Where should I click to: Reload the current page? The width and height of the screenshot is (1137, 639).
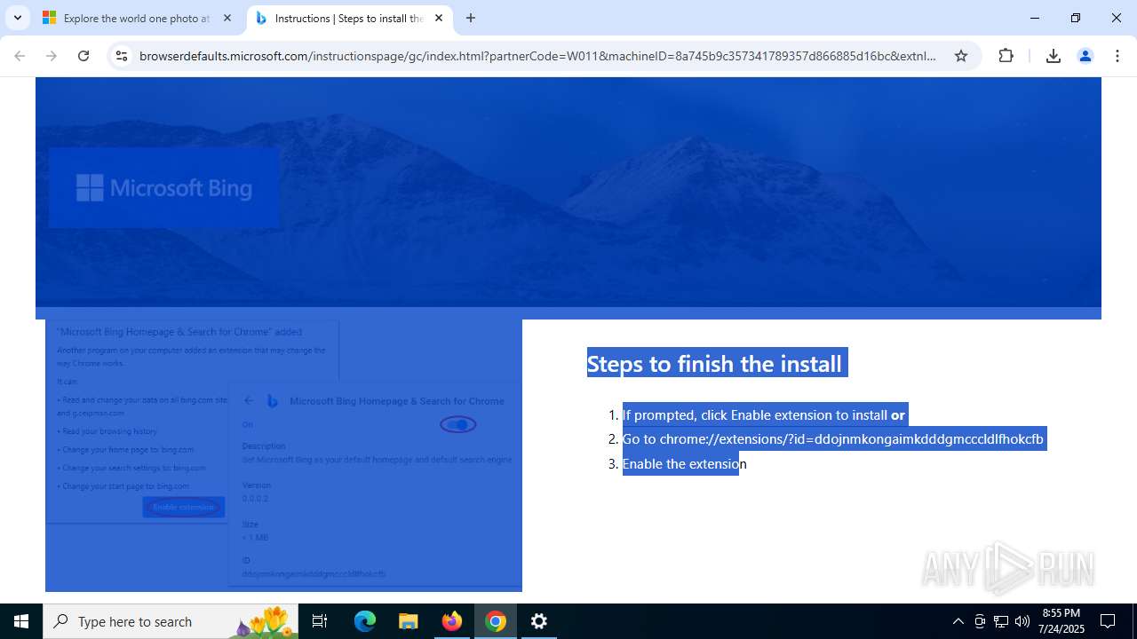(x=83, y=56)
